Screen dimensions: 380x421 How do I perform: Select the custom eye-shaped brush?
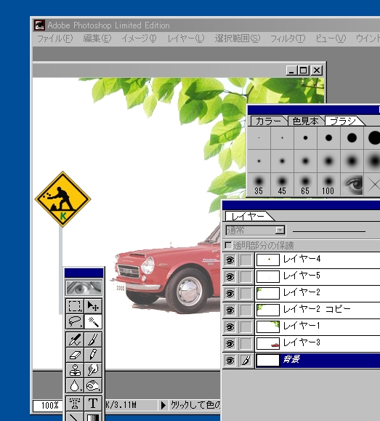coord(352,185)
